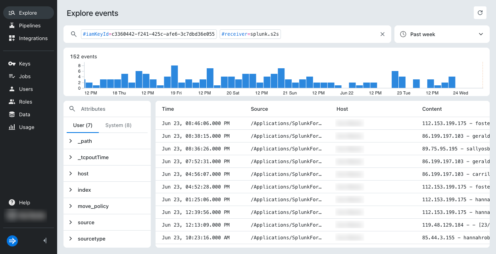Click the Attributes search field
The image size is (496, 254).
click(x=107, y=109)
